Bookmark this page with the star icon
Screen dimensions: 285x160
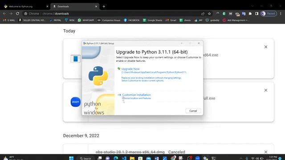coord(209,14)
